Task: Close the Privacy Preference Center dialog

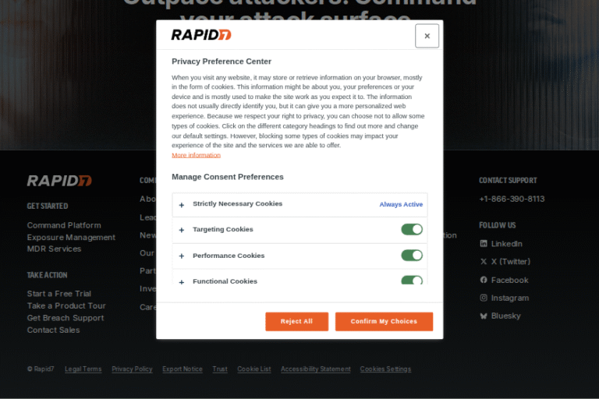Action: (x=427, y=36)
